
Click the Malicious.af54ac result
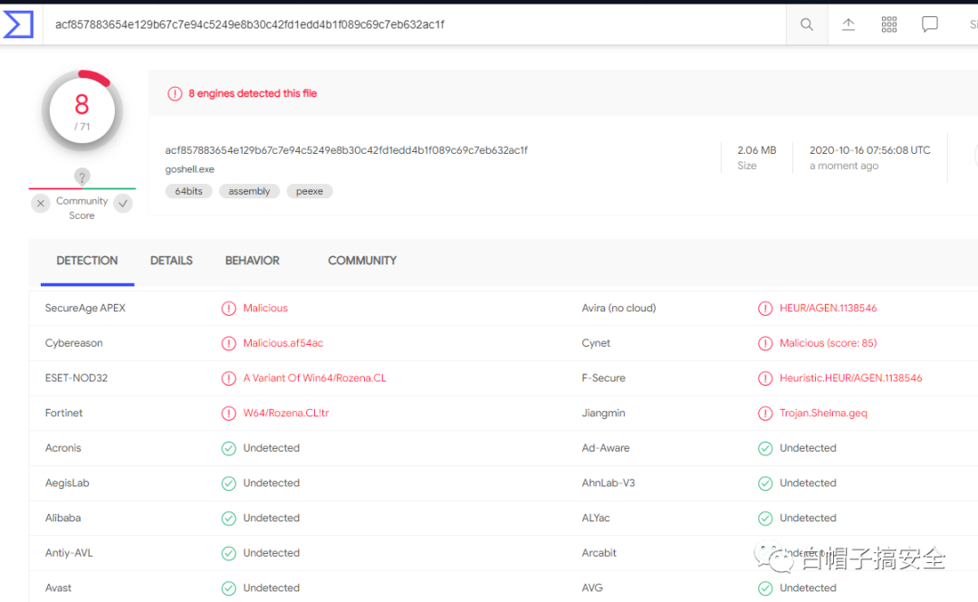pos(283,343)
